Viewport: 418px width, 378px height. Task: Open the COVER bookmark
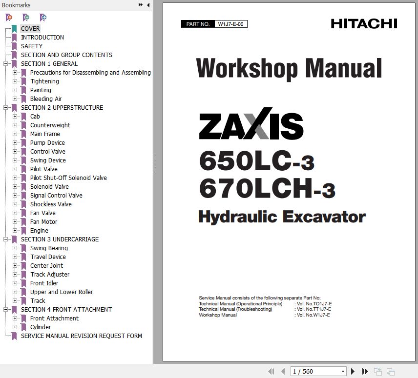[x=30, y=28]
